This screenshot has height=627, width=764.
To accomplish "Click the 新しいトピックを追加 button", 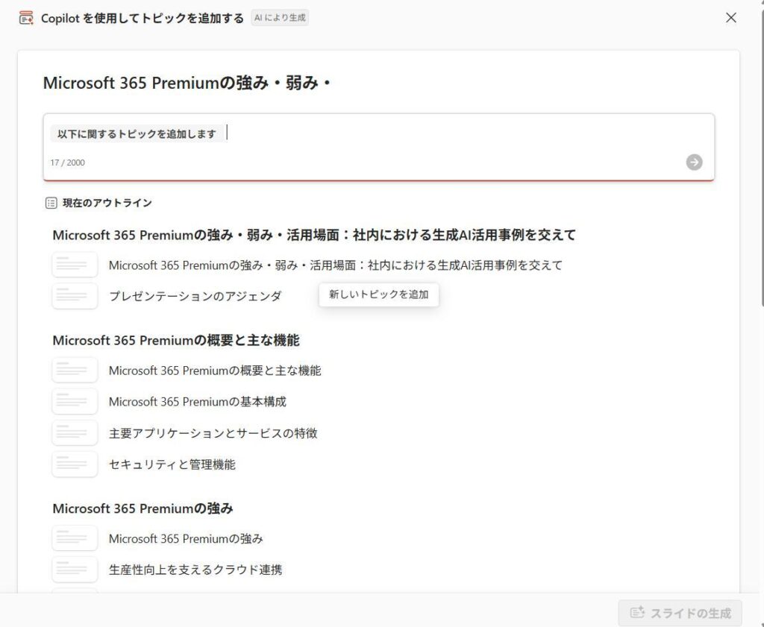I will point(378,294).
